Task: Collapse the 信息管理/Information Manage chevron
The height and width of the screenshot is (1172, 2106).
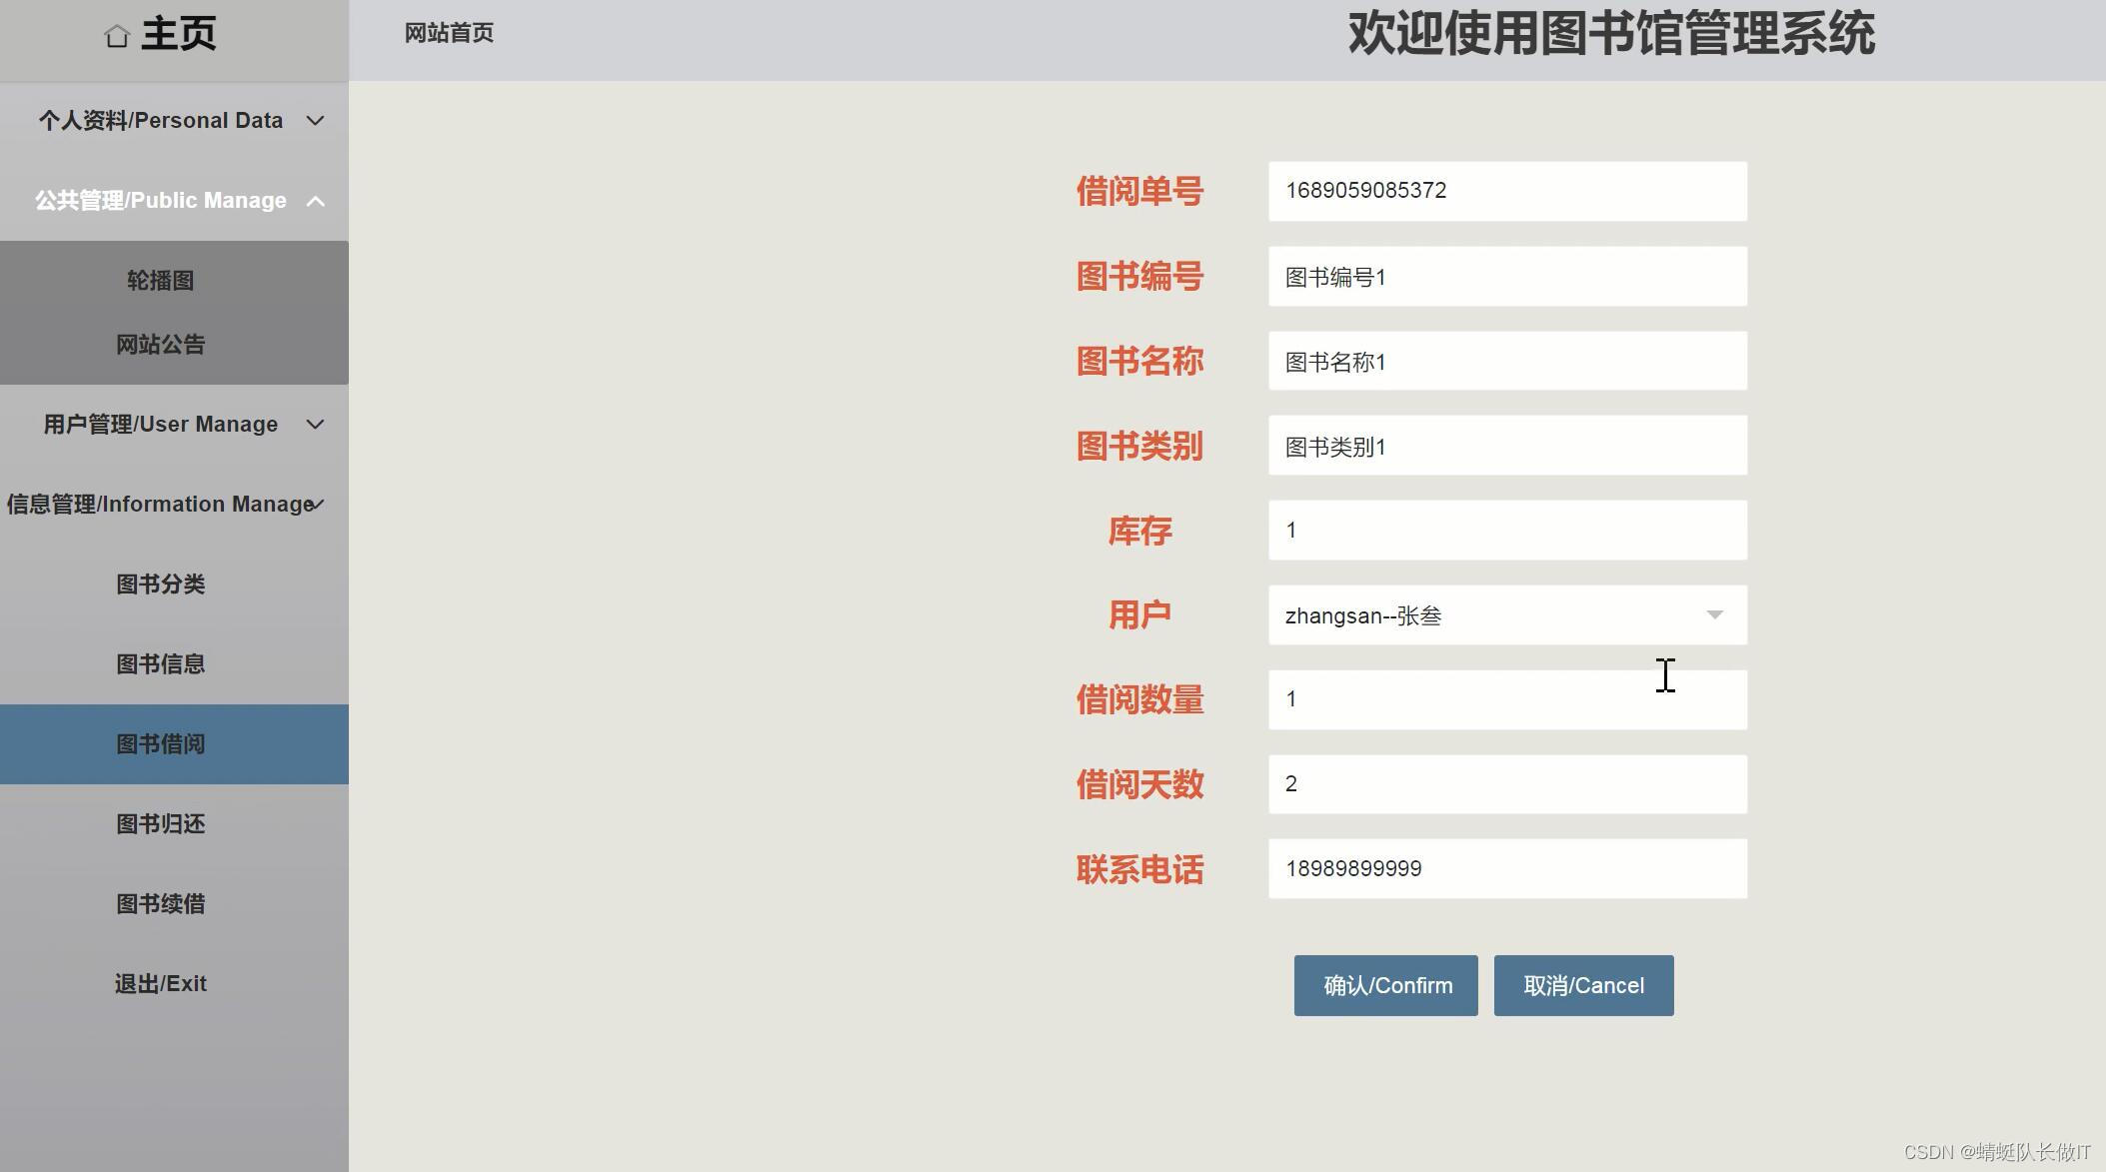Action: [x=318, y=505]
